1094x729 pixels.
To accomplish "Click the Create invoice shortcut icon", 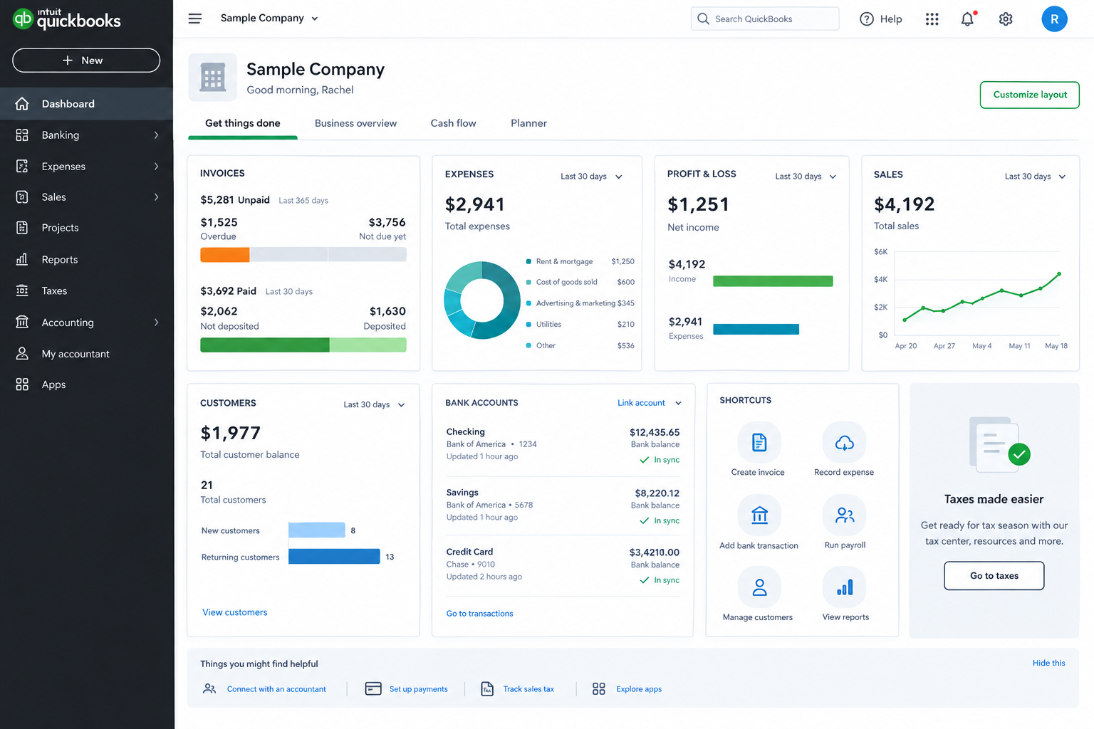I will pyautogui.click(x=759, y=443).
